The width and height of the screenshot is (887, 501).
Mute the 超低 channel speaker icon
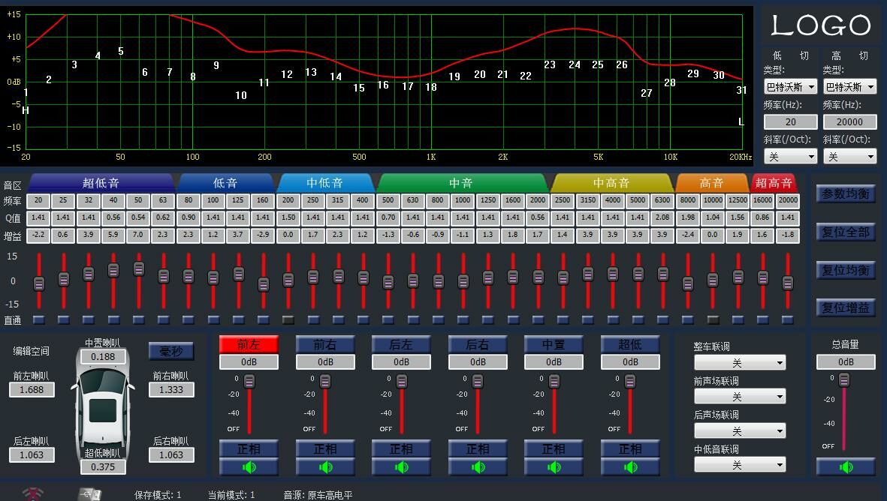pos(630,467)
